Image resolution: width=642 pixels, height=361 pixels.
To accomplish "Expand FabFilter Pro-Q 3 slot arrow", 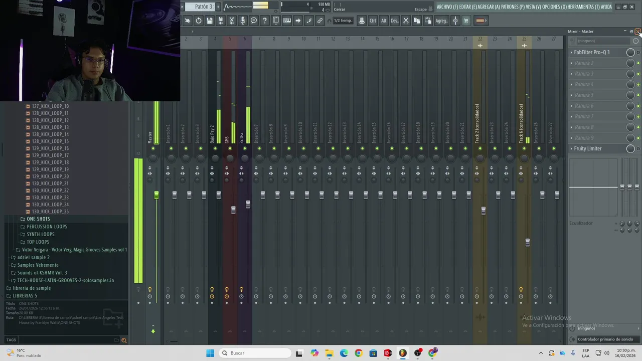I will 571,52.
